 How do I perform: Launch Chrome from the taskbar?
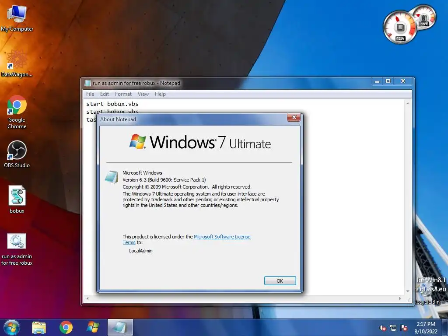(66, 327)
